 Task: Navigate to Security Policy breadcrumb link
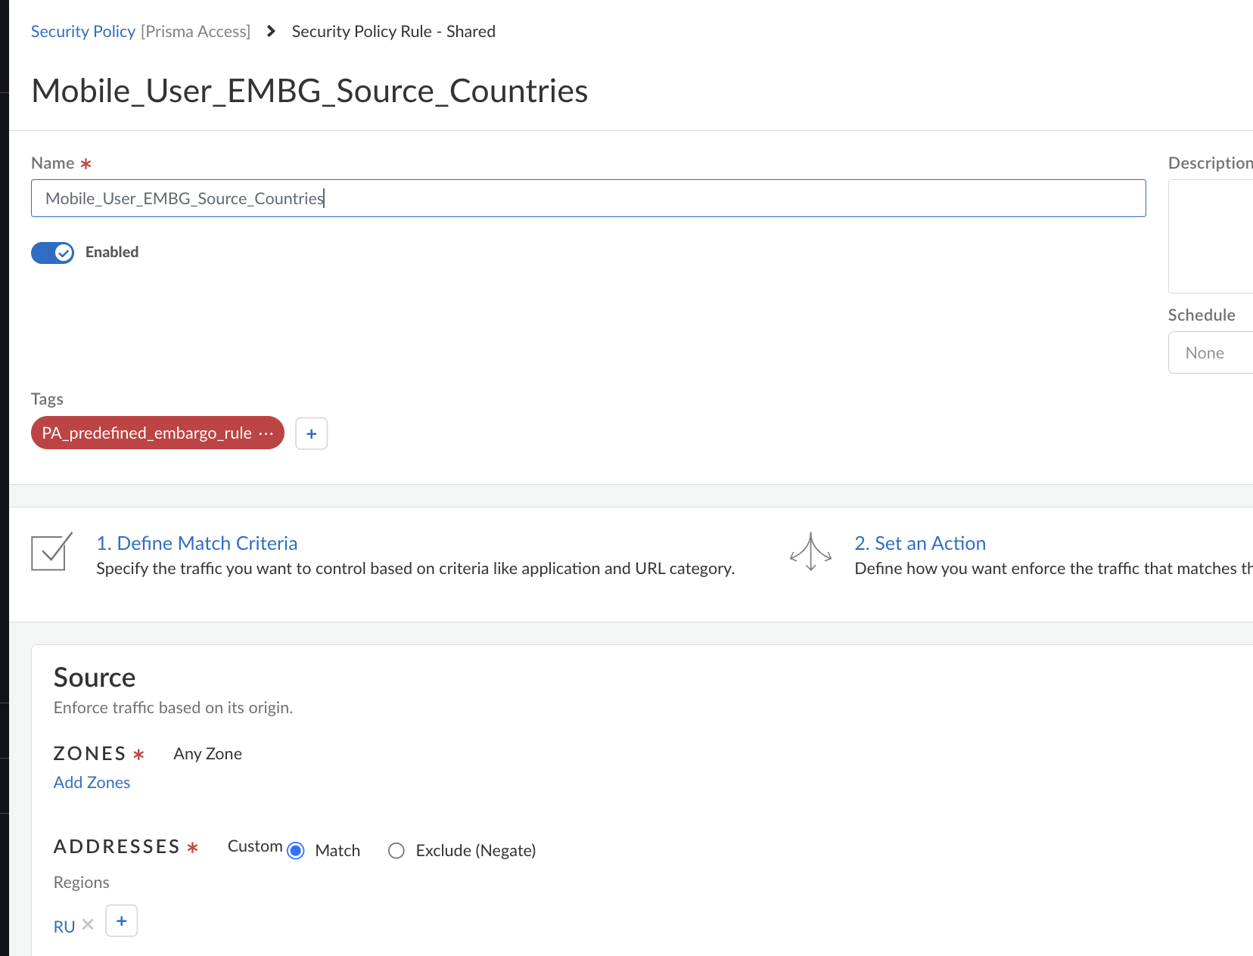coord(82,31)
